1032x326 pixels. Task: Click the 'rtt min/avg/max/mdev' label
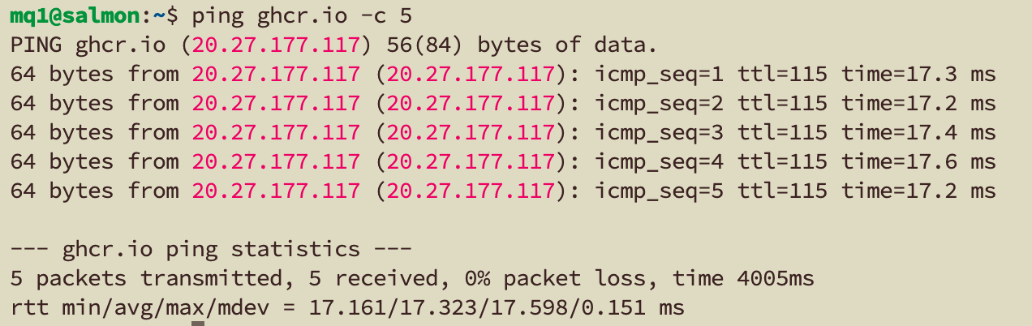click(140, 308)
